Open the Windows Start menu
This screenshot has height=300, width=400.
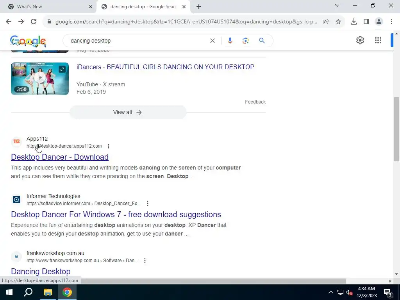pos(9,292)
